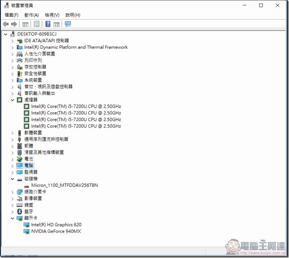Select the 監視器 monitor icon
Screen dimensions: 289x258
[19, 172]
